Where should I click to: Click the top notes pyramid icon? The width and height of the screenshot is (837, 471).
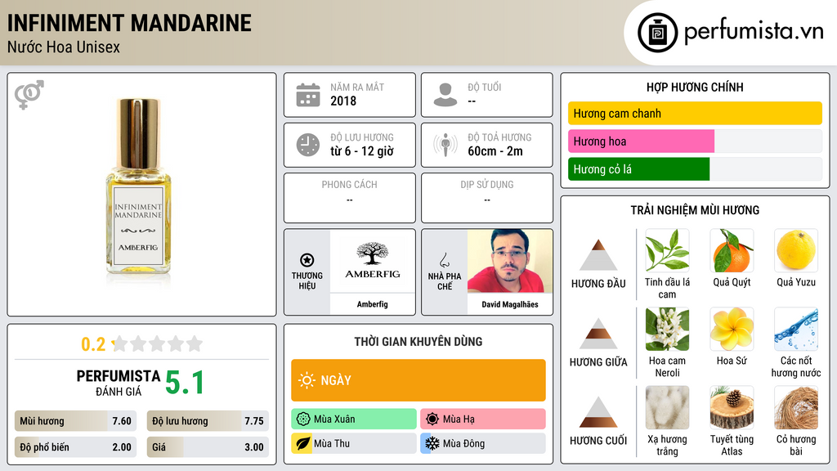598,255
